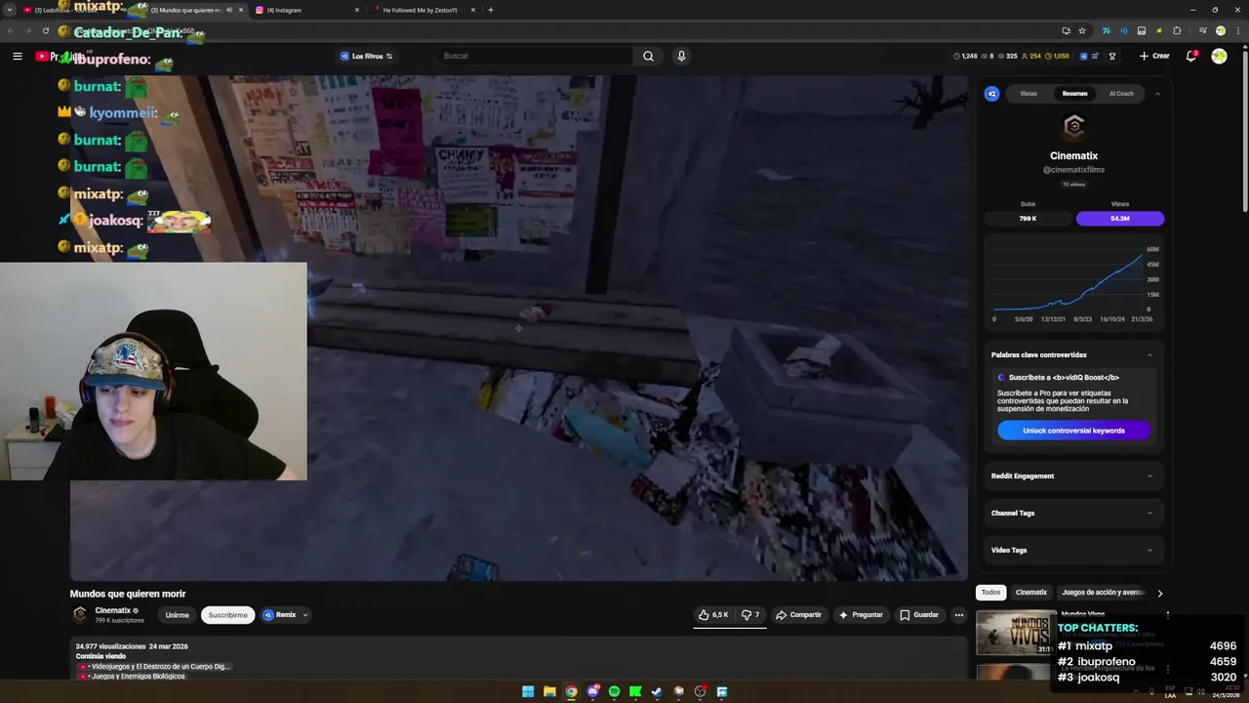Screen dimensions: 1249x703
Task: Click the install app icon in address bar
Action: 1066,30
